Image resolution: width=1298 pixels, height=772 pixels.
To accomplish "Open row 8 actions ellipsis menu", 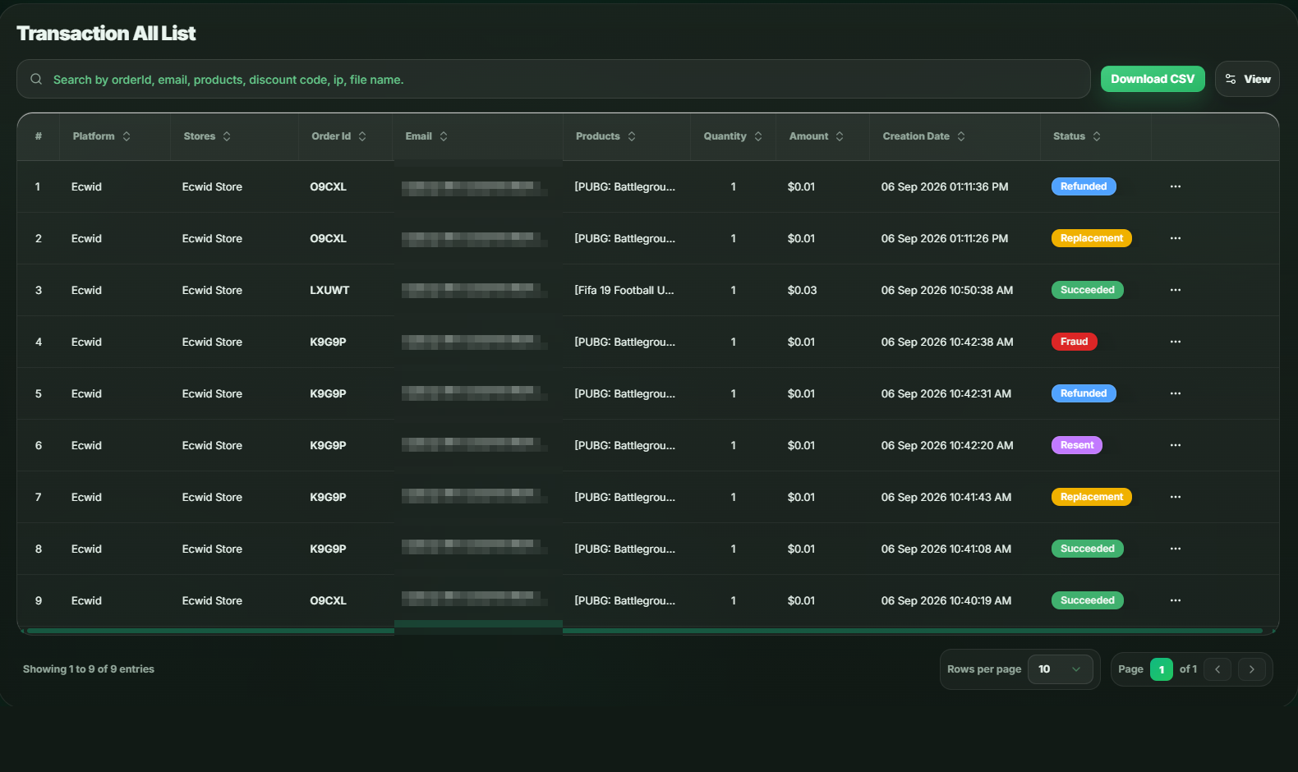I will tap(1176, 549).
